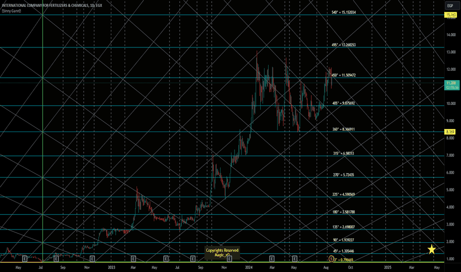Select the 90° = 1.939227 level label
Screen dimensions: 461x272
(343, 240)
